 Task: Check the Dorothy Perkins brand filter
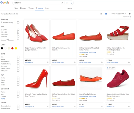[x=18, y=68]
